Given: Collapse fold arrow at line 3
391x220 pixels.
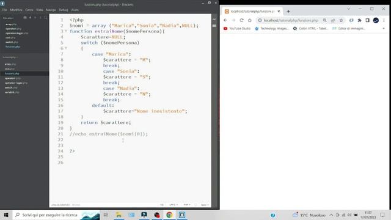Looking at the screenshot, I should [x=66, y=31].
